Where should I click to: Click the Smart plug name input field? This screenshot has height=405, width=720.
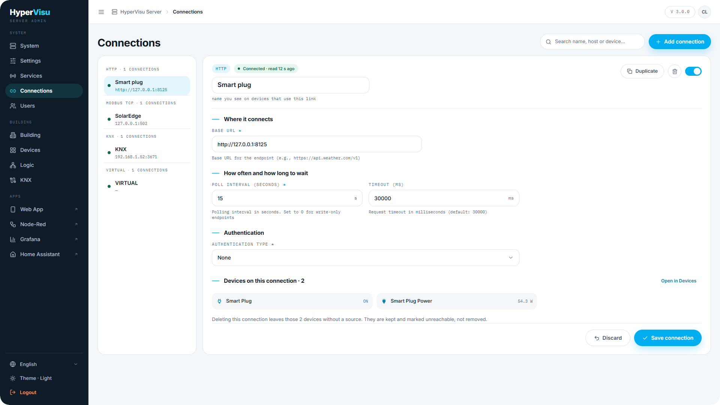(291, 85)
